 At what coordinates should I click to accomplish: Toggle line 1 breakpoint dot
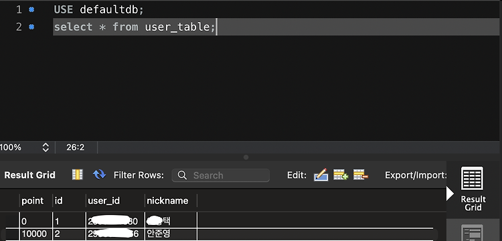click(x=31, y=10)
